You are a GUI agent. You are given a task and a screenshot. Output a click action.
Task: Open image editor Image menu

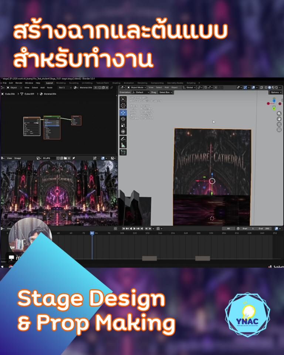pyautogui.click(x=18, y=158)
